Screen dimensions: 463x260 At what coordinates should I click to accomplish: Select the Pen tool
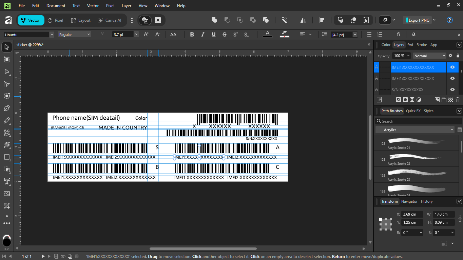[x=7, y=108]
